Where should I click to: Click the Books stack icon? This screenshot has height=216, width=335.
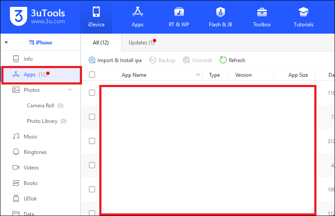16,183
